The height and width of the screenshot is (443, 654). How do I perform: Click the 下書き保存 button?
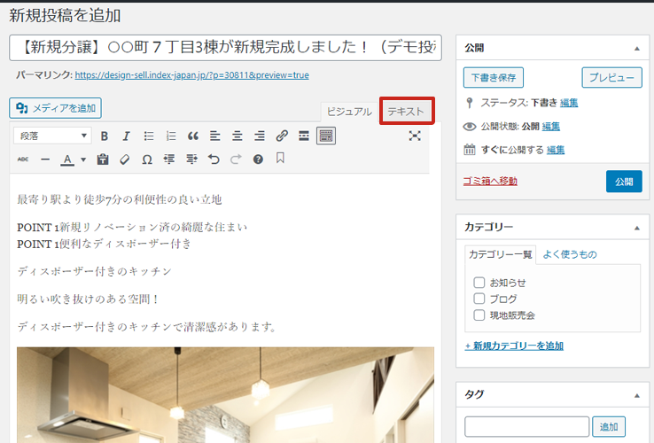pyautogui.click(x=494, y=77)
